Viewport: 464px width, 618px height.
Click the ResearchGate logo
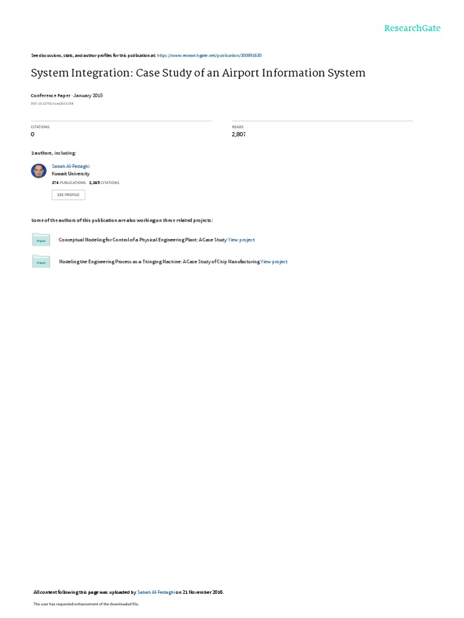tap(412, 28)
